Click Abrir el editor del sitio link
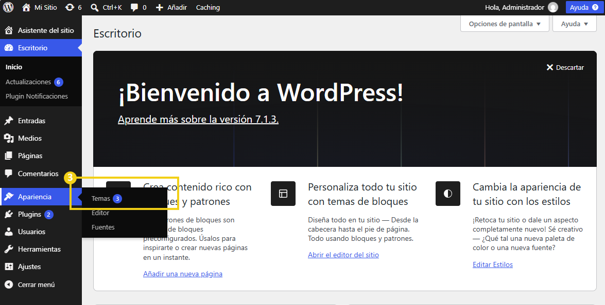This screenshot has height=305, width=605. pos(343,255)
